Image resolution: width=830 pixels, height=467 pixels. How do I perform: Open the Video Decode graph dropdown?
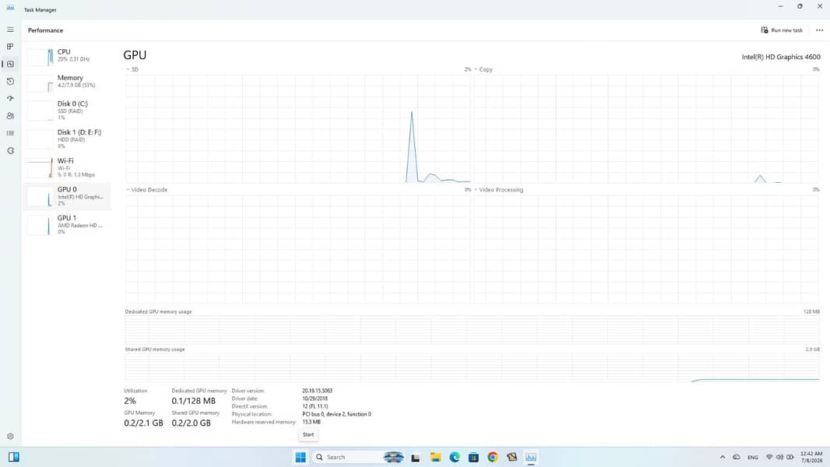point(146,189)
